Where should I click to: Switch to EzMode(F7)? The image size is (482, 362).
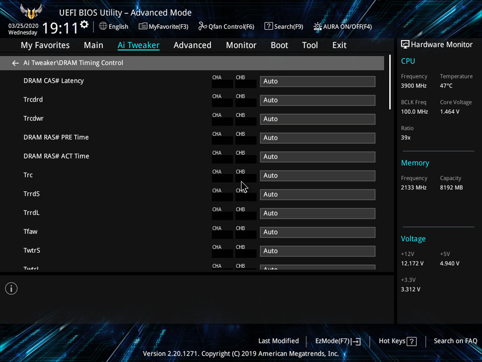click(x=337, y=341)
